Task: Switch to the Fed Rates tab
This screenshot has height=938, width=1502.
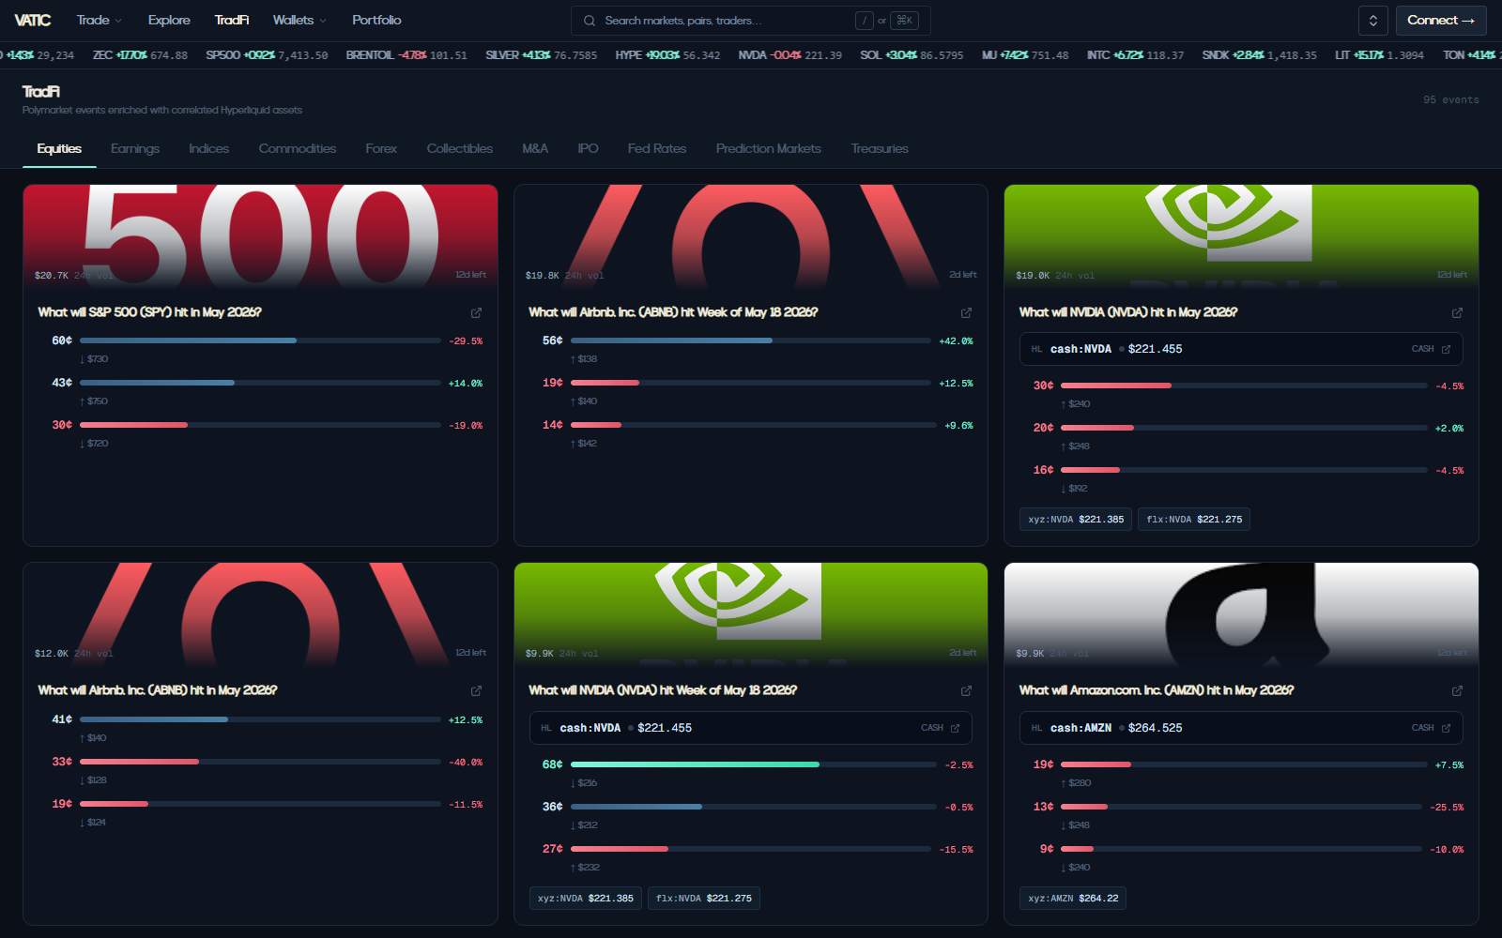Action: pyautogui.click(x=657, y=148)
